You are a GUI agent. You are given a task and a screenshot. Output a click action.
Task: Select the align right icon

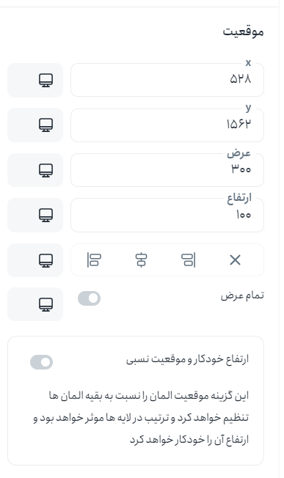coord(188,260)
